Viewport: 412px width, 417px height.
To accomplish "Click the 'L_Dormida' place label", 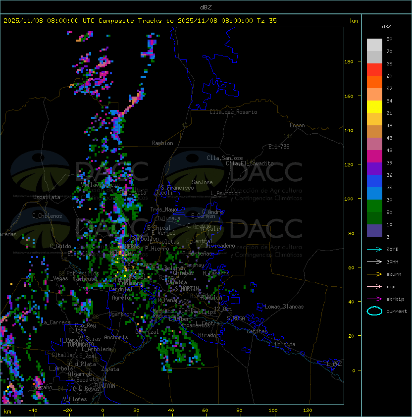I will tap(282, 344).
